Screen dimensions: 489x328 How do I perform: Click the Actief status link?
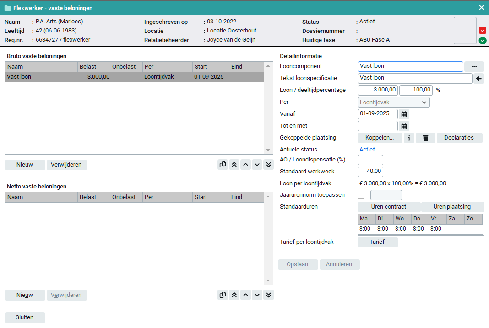(367, 150)
